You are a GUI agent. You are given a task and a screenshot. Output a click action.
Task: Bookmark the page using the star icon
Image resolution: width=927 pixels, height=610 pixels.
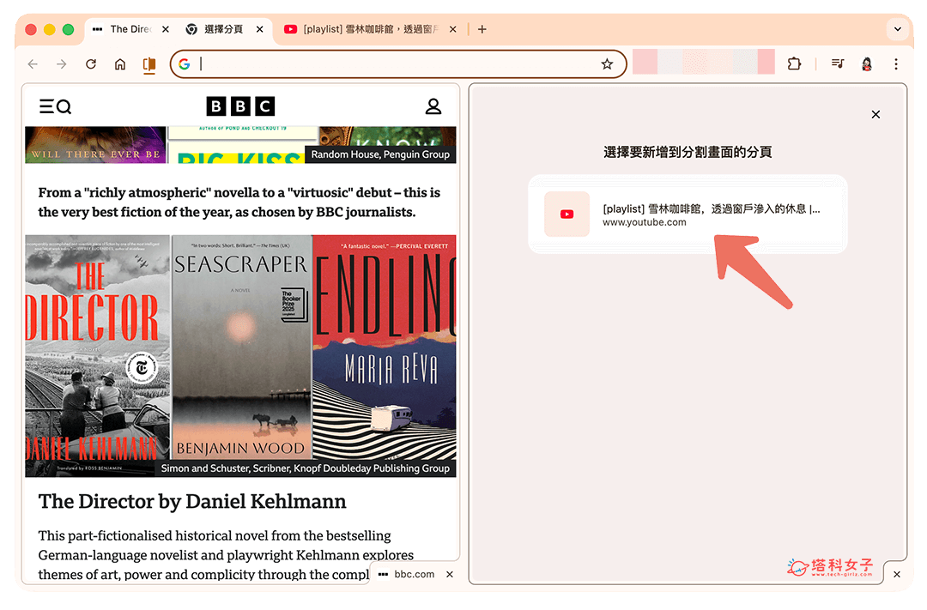609,63
